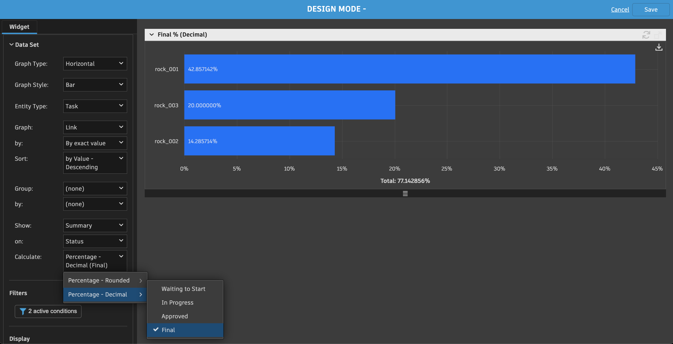Enable the Waiting to Start status option
The height and width of the screenshot is (344, 673).
183,288
